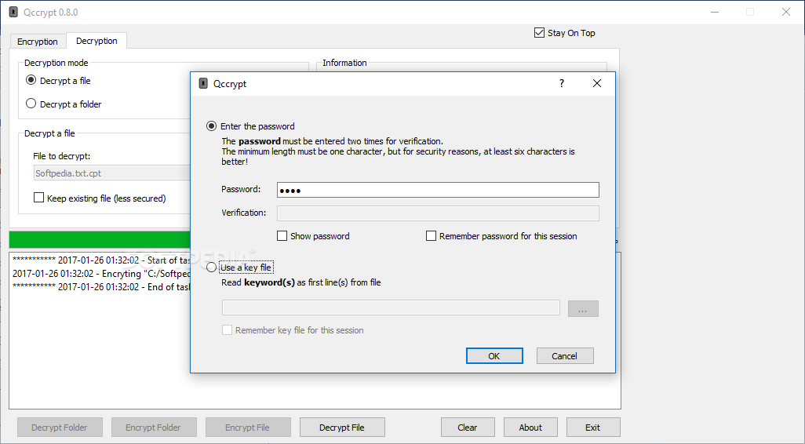Viewport: 805px width, 444px height.
Task: Exit the application via Exit button
Action: pyautogui.click(x=593, y=427)
